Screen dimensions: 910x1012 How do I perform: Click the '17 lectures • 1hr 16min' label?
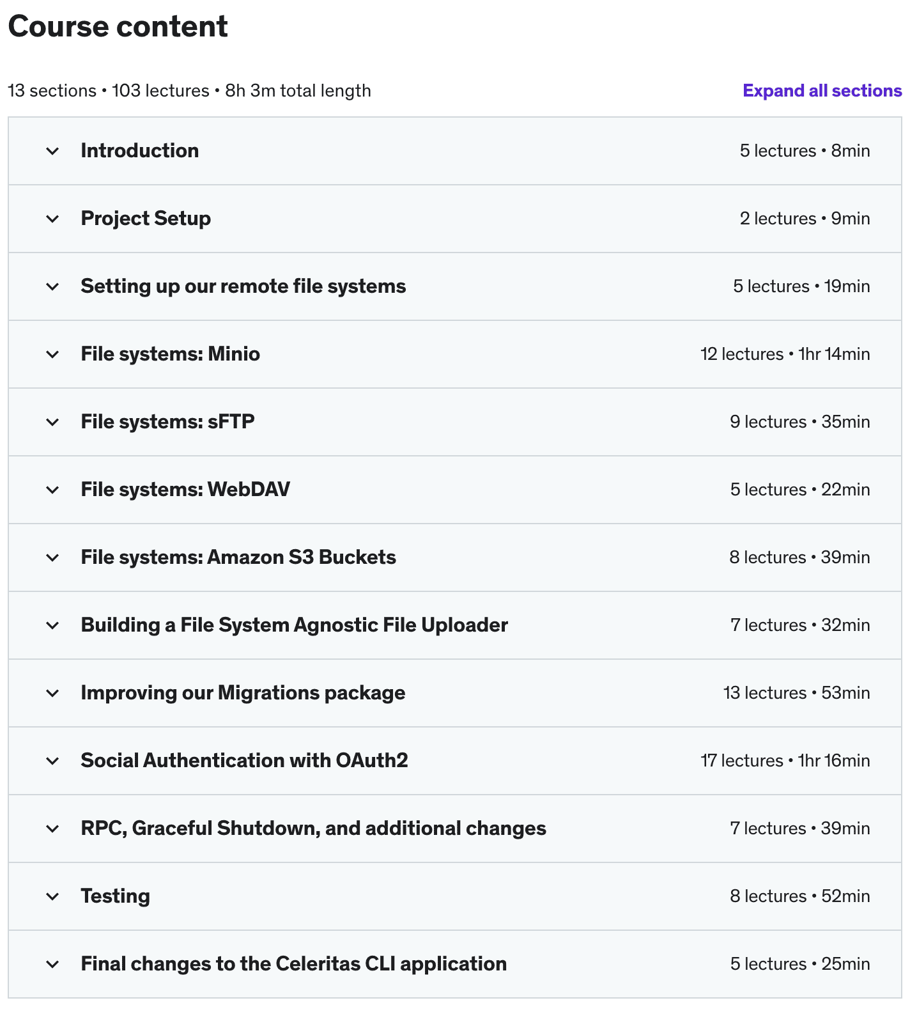pyautogui.click(x=785, y=761)
